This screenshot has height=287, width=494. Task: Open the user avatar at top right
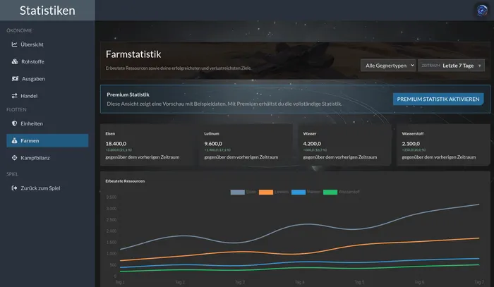[482, 11]
